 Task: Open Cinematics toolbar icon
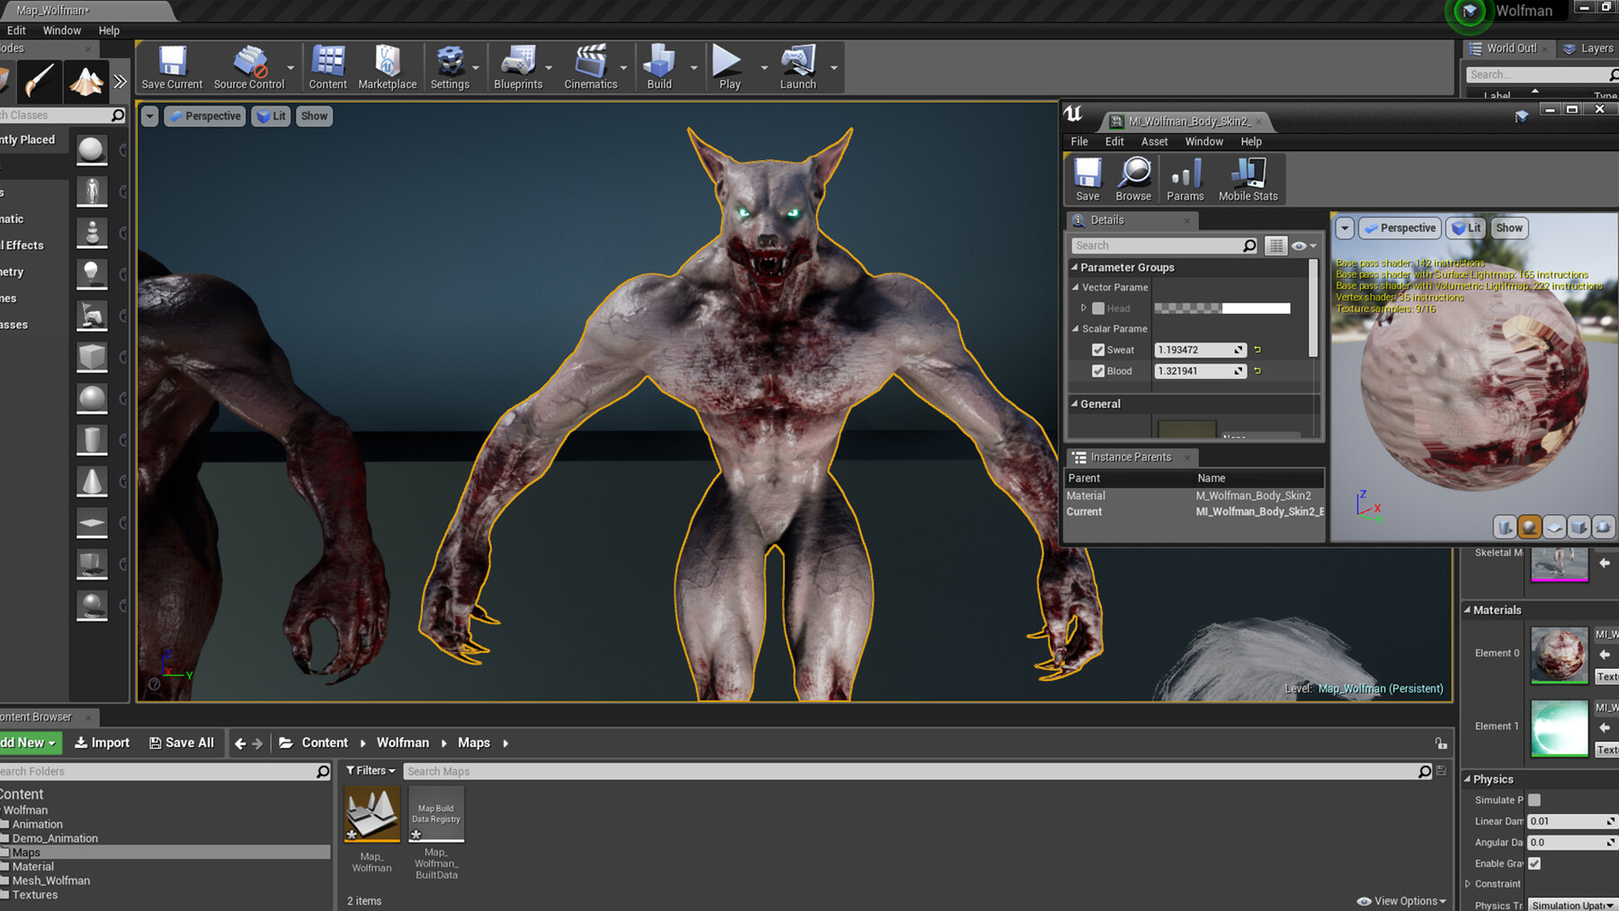point(591,67)
